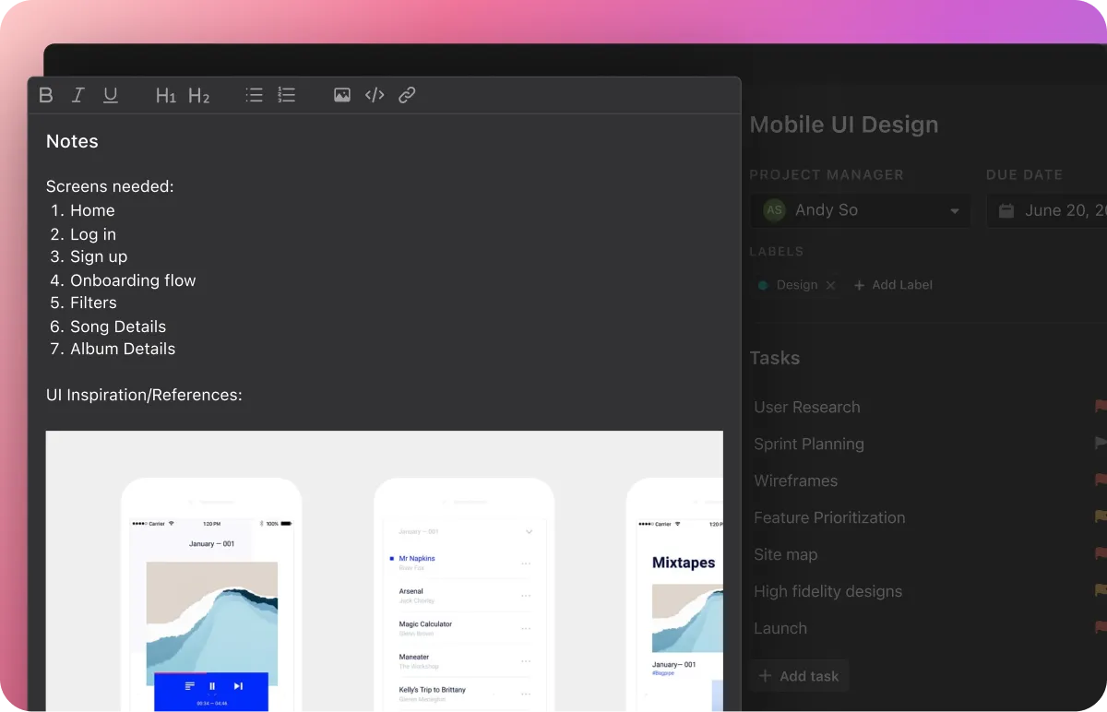Apply Heading 2 style
The image size is (1107, 712).
click(198, 95)
